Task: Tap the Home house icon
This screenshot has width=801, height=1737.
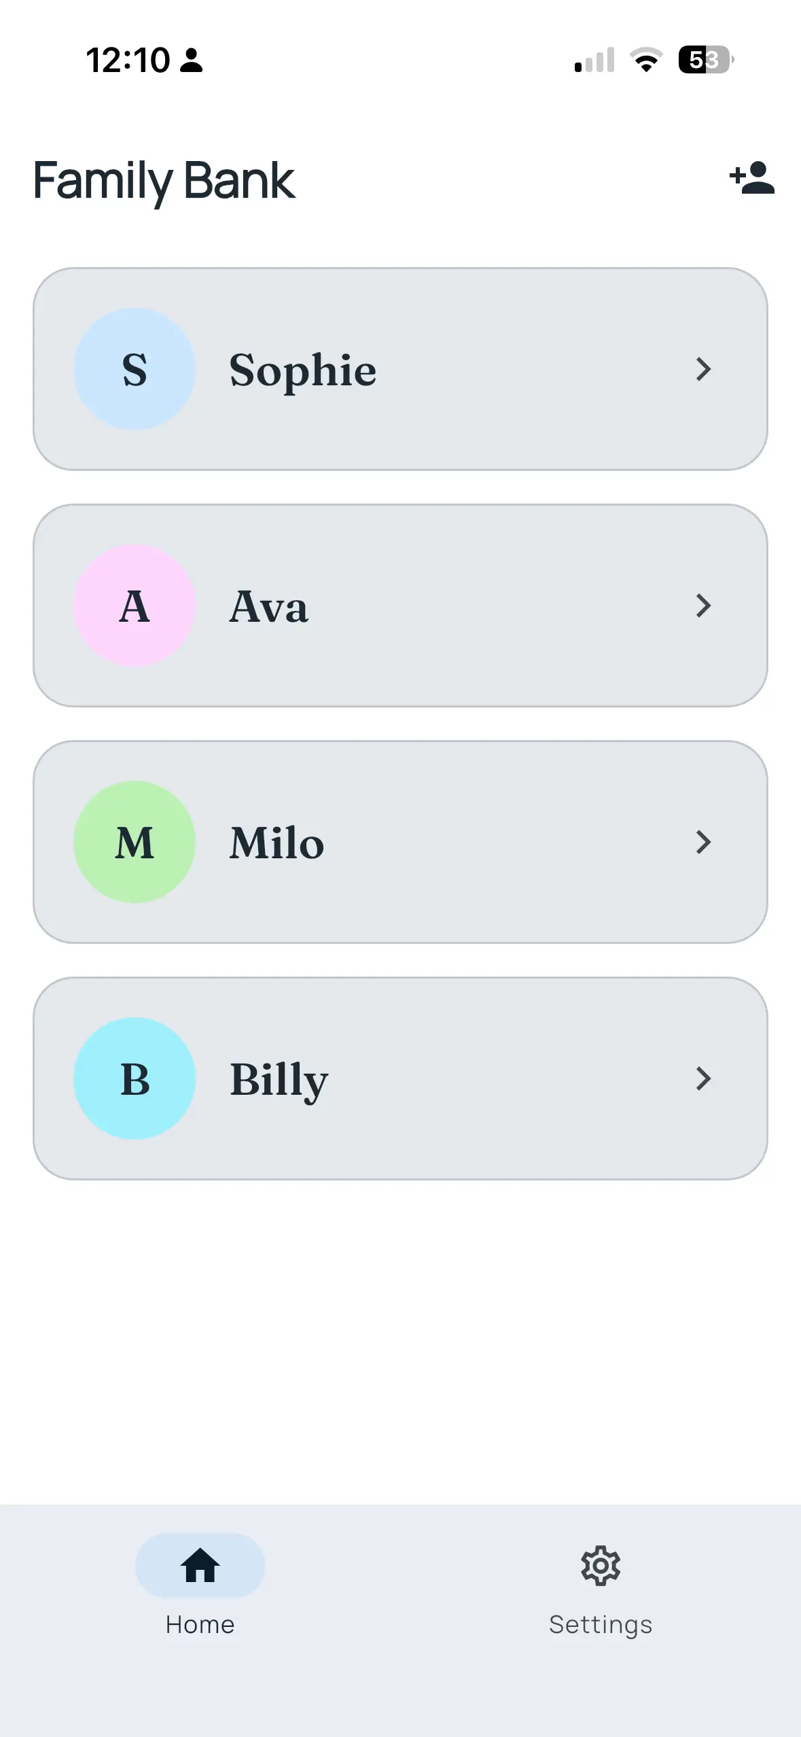Action: [x=200, y=1565]
